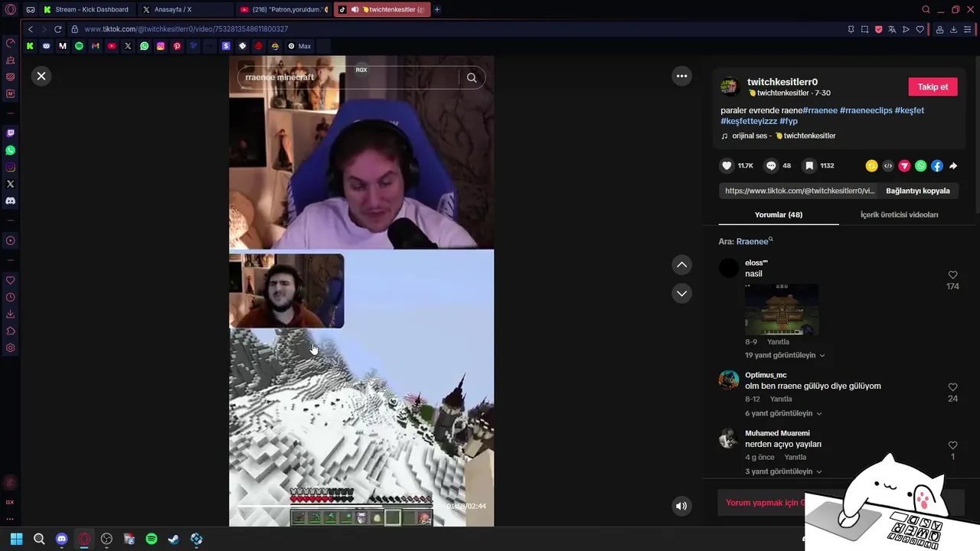
Task: Open image thumbnail in eloss comment
Action: [x=782, y=310]
